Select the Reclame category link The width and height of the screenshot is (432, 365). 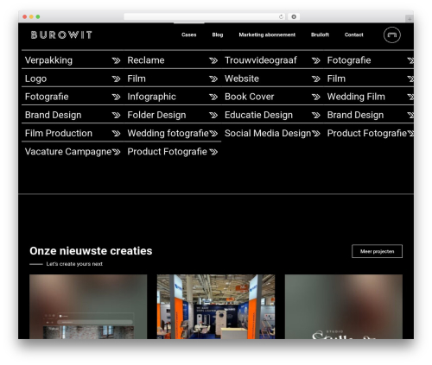click(146, 60)
